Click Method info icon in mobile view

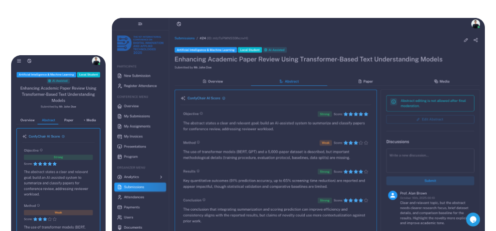pos(38,205)
